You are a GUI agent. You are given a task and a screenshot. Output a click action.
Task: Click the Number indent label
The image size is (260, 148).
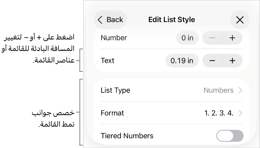click(x=114, y=38)
